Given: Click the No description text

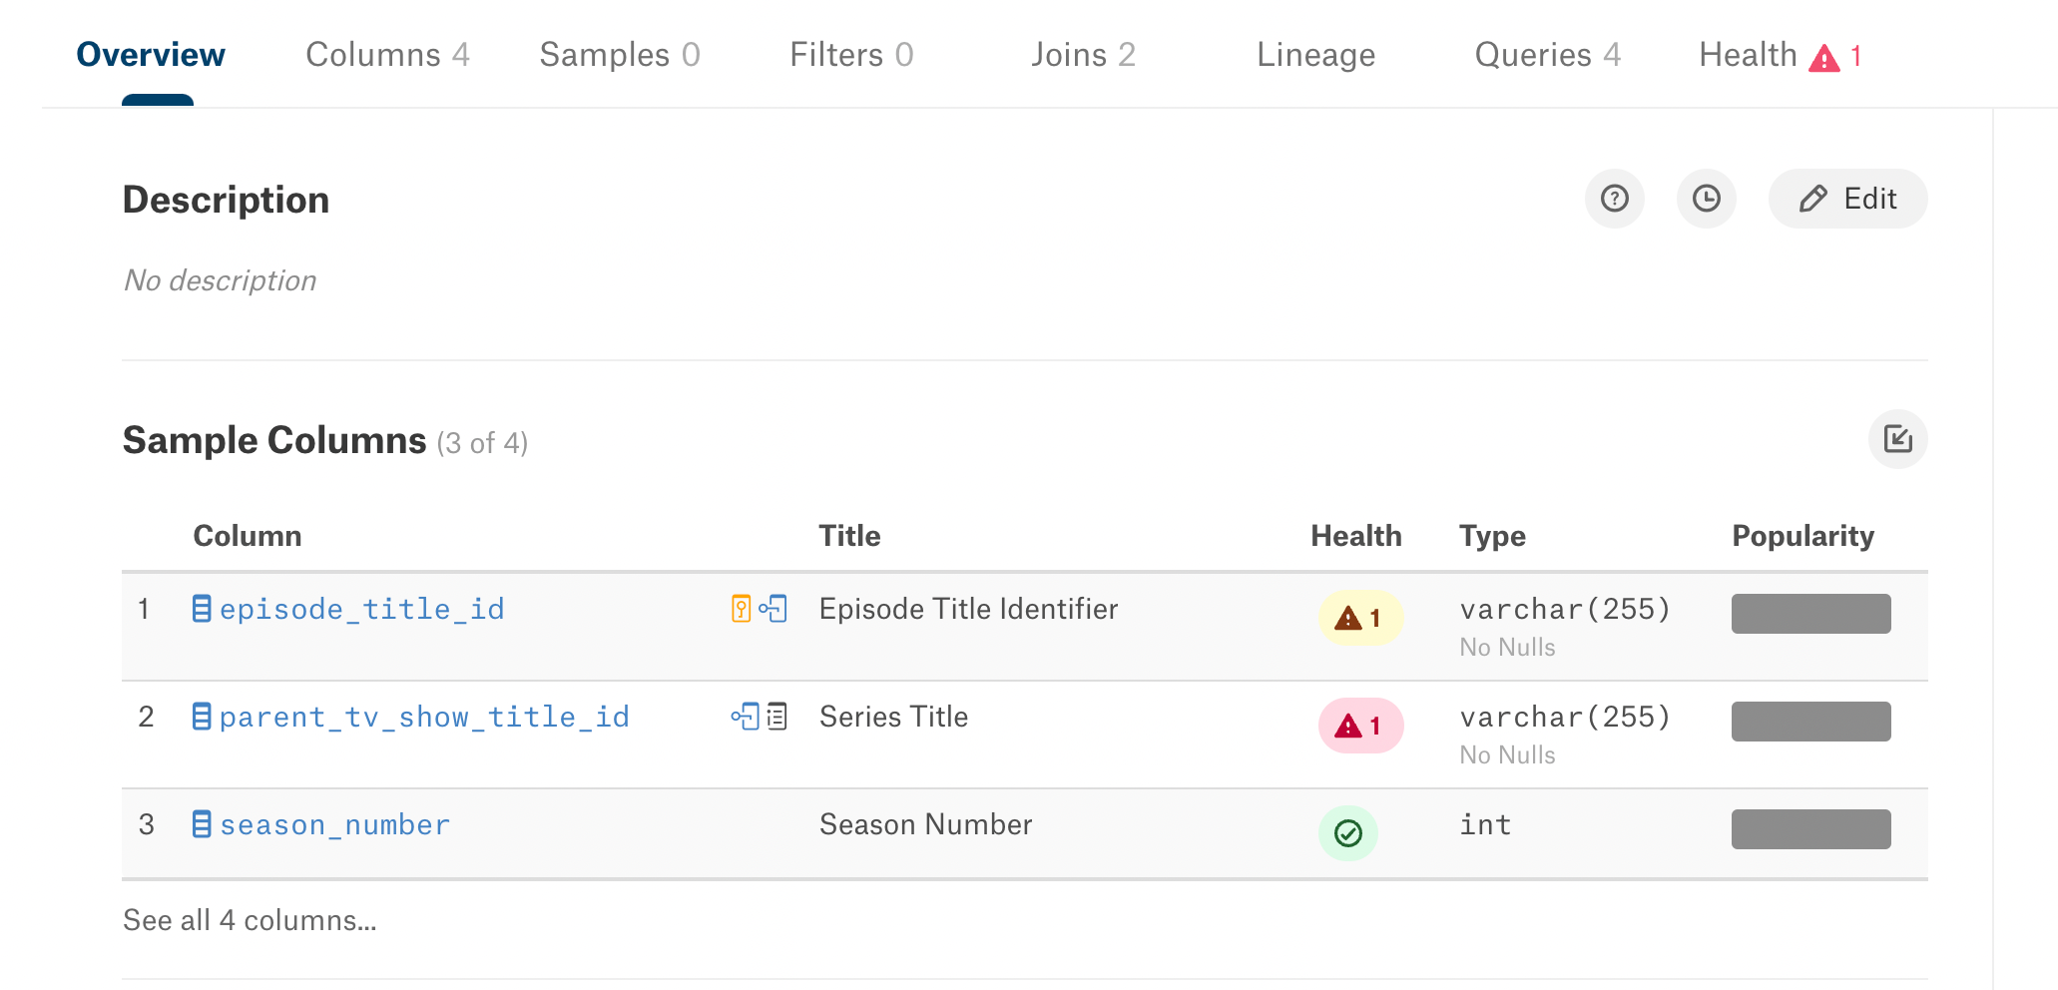Looking at the screenshot, I should (x=220, y=280).
